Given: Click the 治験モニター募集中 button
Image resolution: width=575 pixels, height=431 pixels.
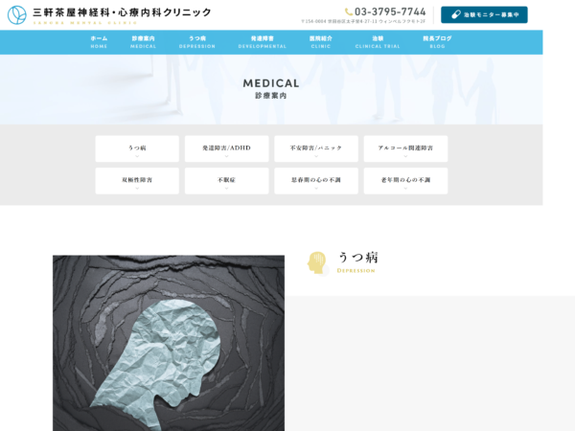Looking at the screenshot, I should click(x=484, y=14).
